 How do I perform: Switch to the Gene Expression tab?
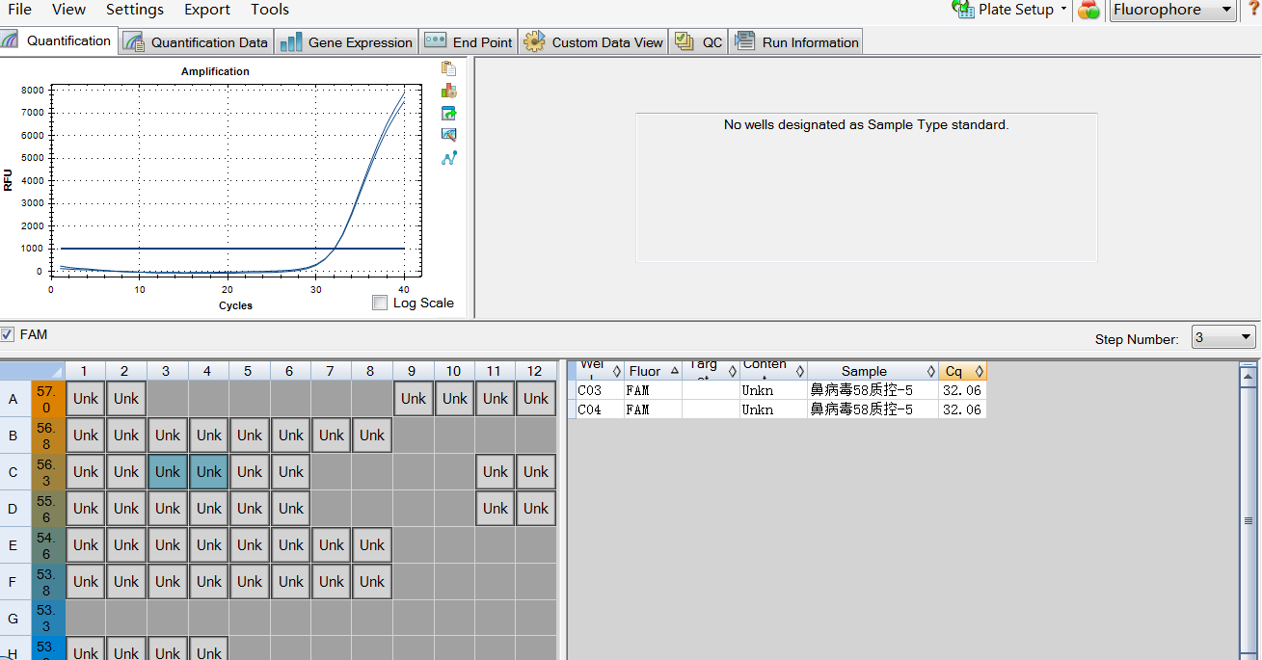pyautogui.click(x=346, y=42)
